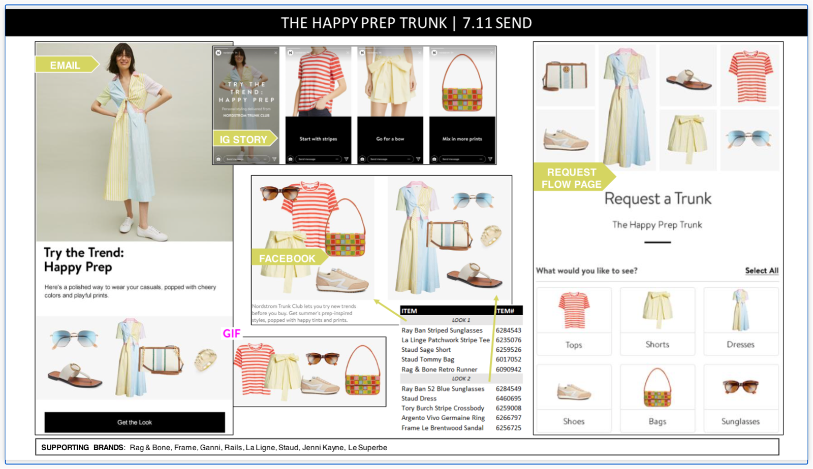Click the Facebook Look 2 image with the dress
813x469 pixels.
(450, 238)
